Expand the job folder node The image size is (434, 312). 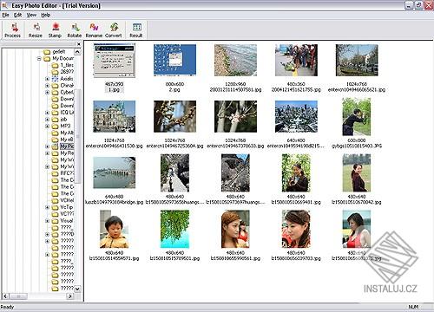[x=48, y=120]
